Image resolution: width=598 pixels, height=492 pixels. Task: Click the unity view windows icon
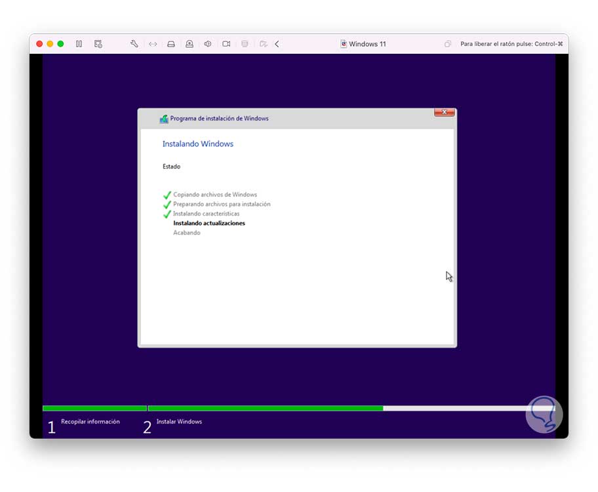(447, 44)
